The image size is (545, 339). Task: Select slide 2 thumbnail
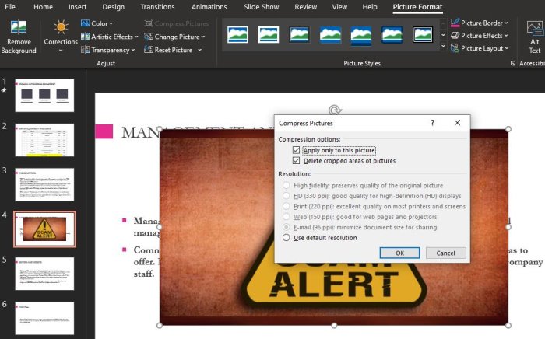coord(44,140)
